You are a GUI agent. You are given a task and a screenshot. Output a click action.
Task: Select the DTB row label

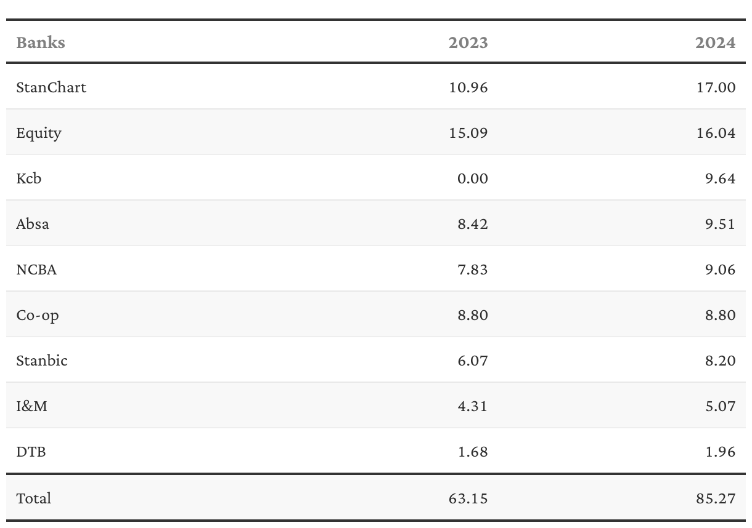tap(31, 452)
